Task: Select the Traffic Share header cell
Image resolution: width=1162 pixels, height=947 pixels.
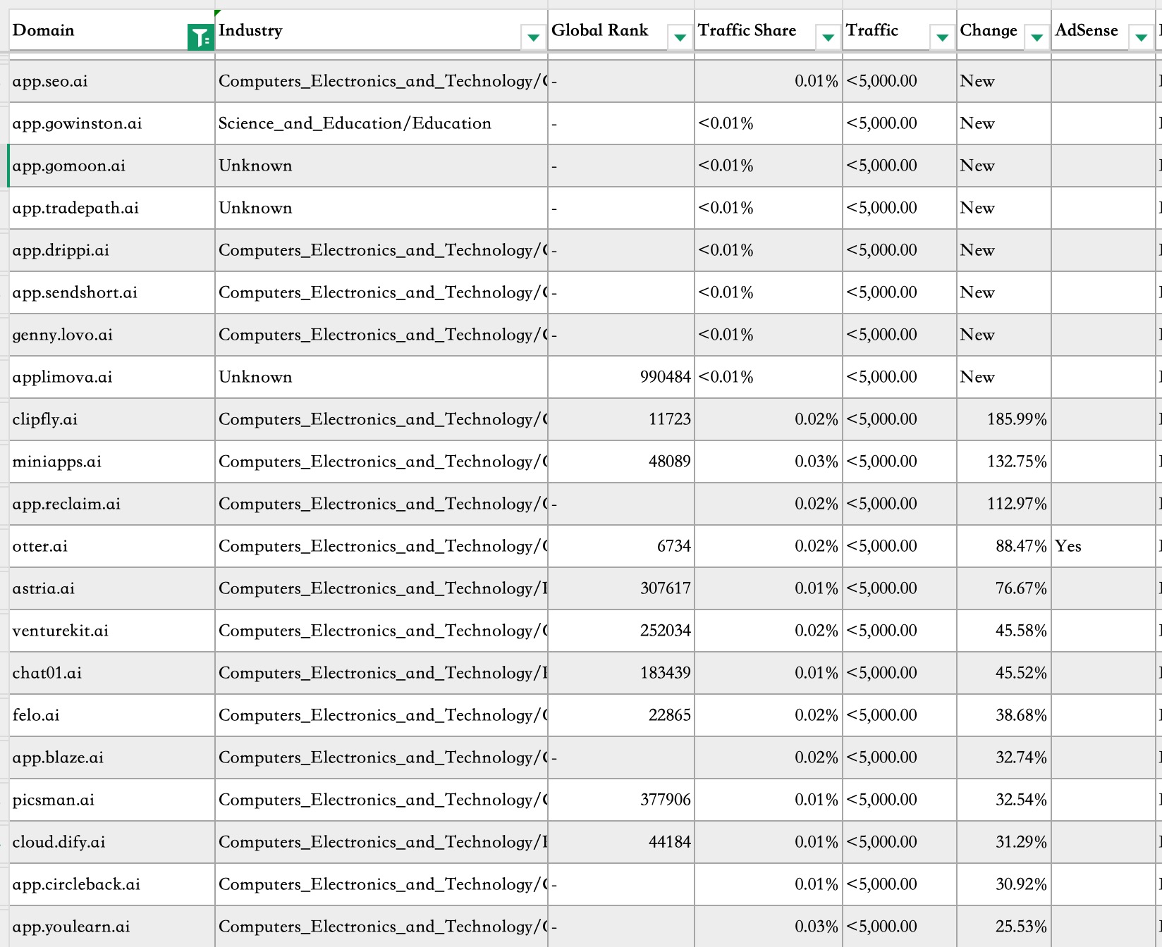Action: (769, 30)
